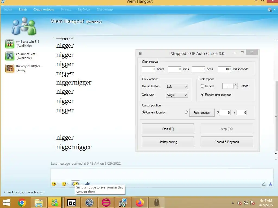Click the chat scrollbar up arrow

click(276, 40)
